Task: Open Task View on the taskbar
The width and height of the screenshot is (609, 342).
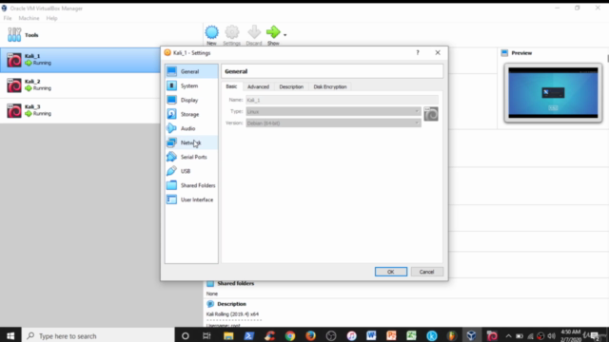Action: pos(206,335)
